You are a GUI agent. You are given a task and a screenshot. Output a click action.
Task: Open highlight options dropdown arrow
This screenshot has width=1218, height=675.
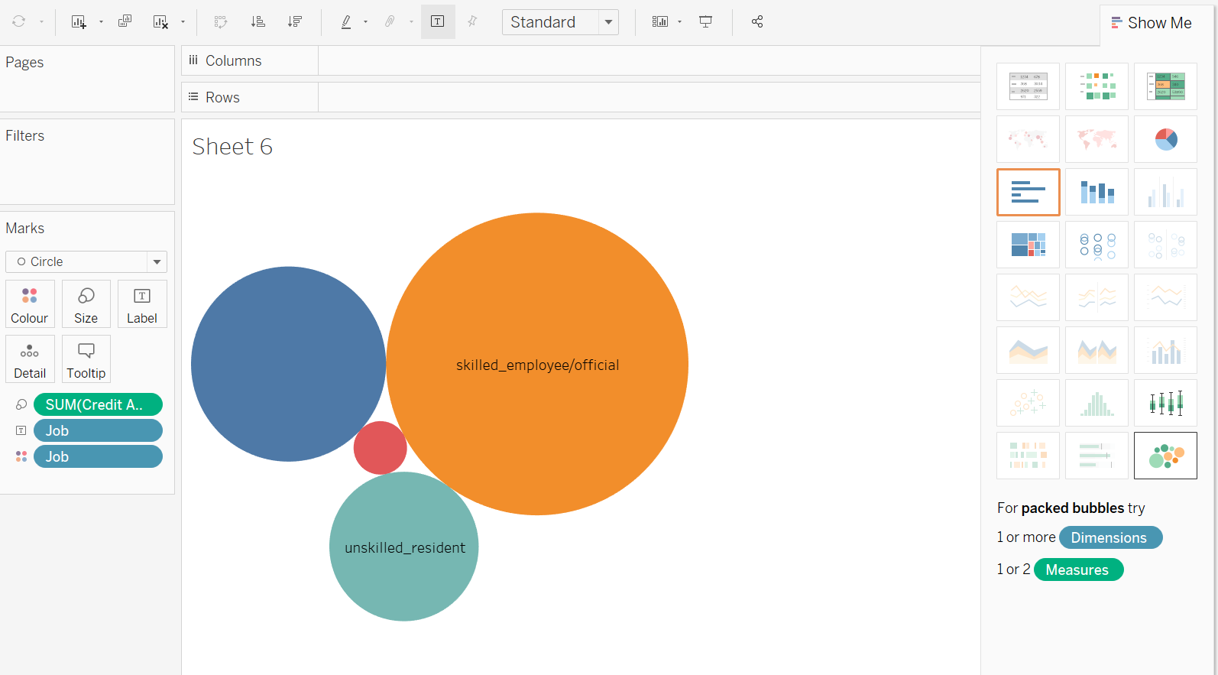[x=365, y=22]
